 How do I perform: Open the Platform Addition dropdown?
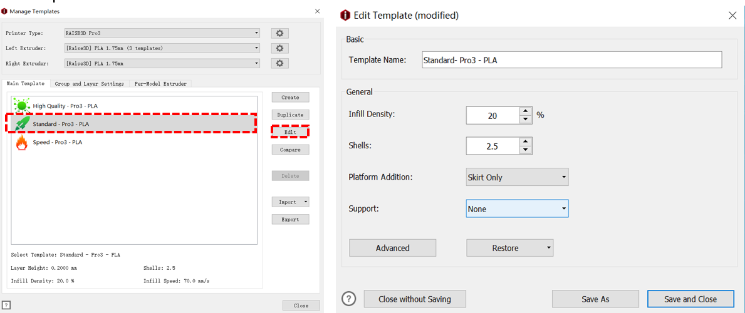517,177
